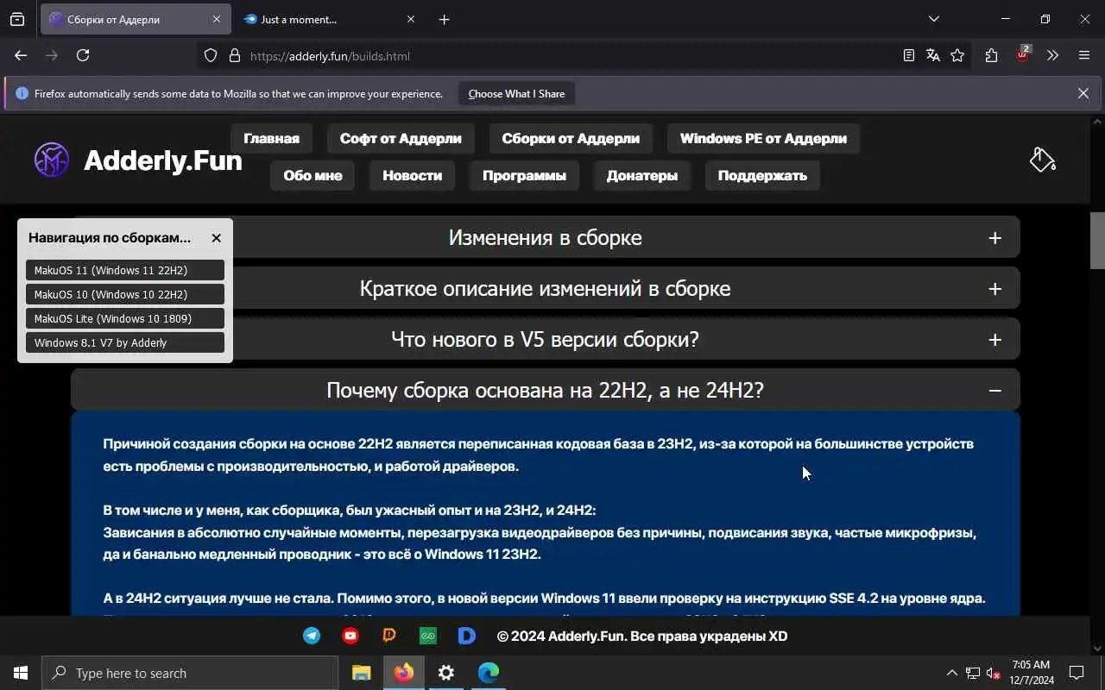
Task: Open Settings gear in the taskbar
Action: click(x=446, y=673)
